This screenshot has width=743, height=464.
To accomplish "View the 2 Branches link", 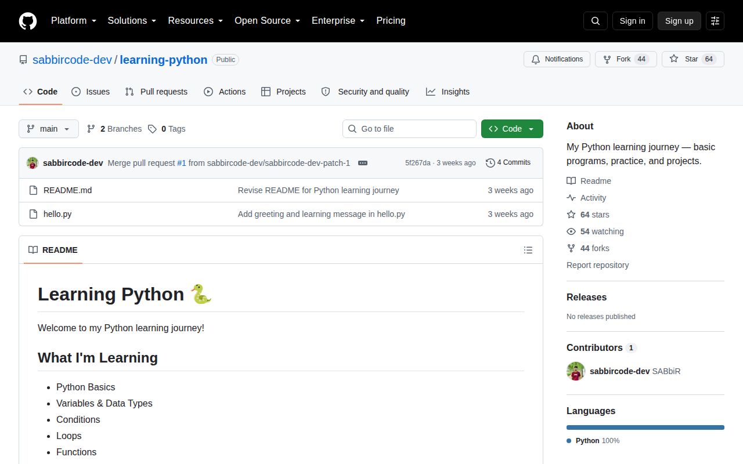I will click(114, 129).
